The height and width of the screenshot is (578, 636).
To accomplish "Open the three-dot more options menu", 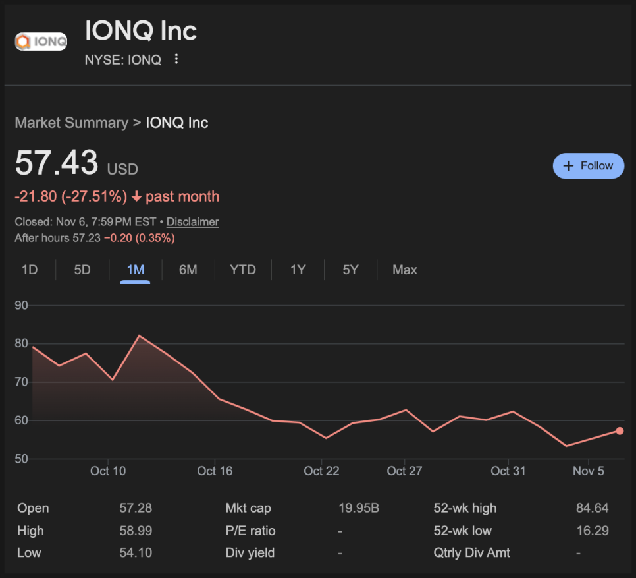I will pyautogui.click(x=176, y=59).
